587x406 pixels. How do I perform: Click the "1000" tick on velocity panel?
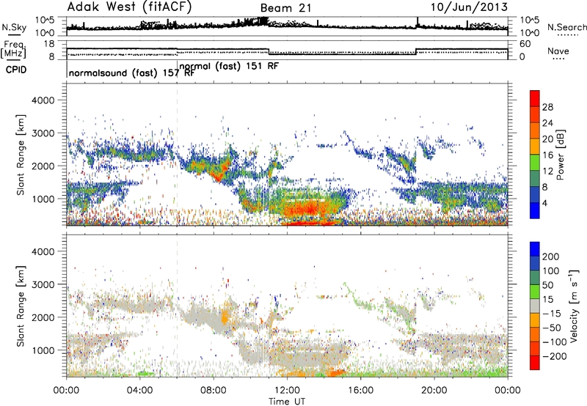tap(43, 350)
